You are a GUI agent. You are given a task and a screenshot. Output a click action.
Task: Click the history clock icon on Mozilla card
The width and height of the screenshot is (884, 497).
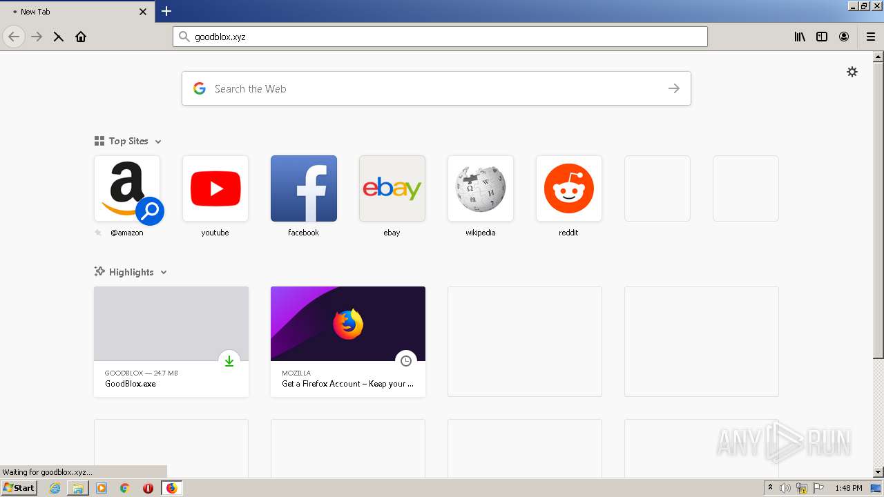tap(406, 361)
